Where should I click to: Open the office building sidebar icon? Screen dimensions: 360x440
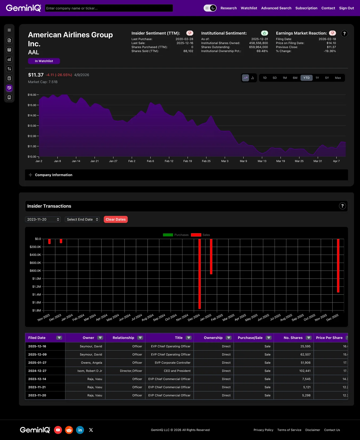[x=9, y=98]
